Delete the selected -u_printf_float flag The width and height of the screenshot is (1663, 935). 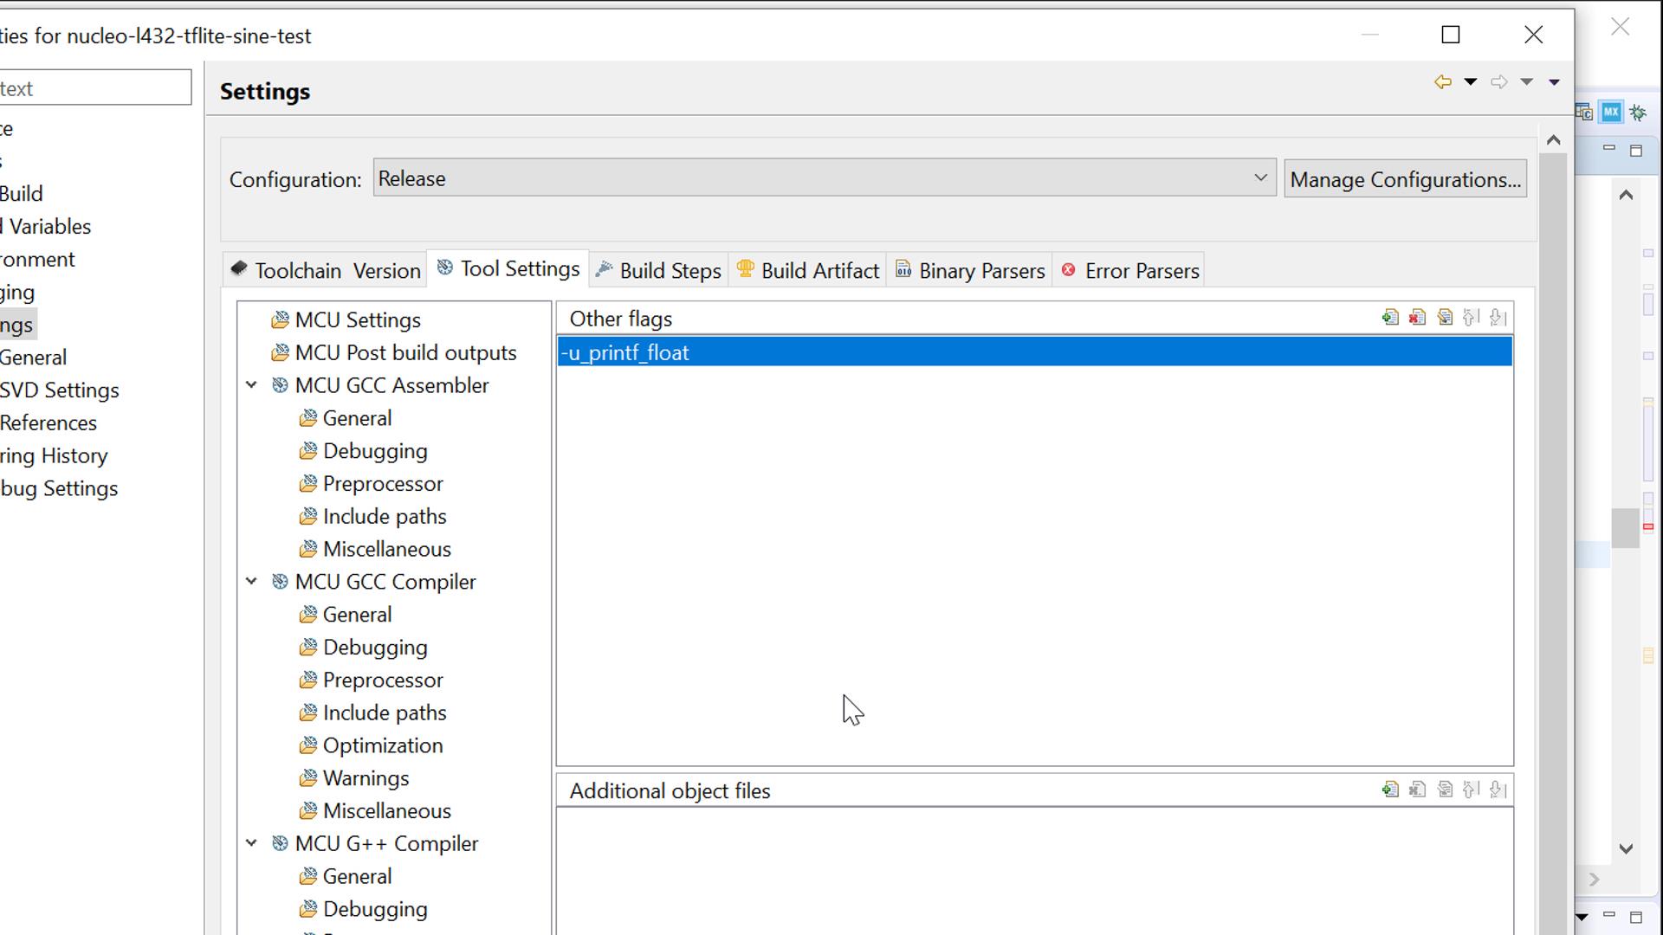coord(1417,318)
